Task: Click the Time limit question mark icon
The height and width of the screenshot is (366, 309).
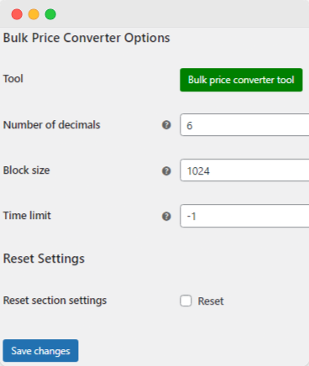Action: 166,216
